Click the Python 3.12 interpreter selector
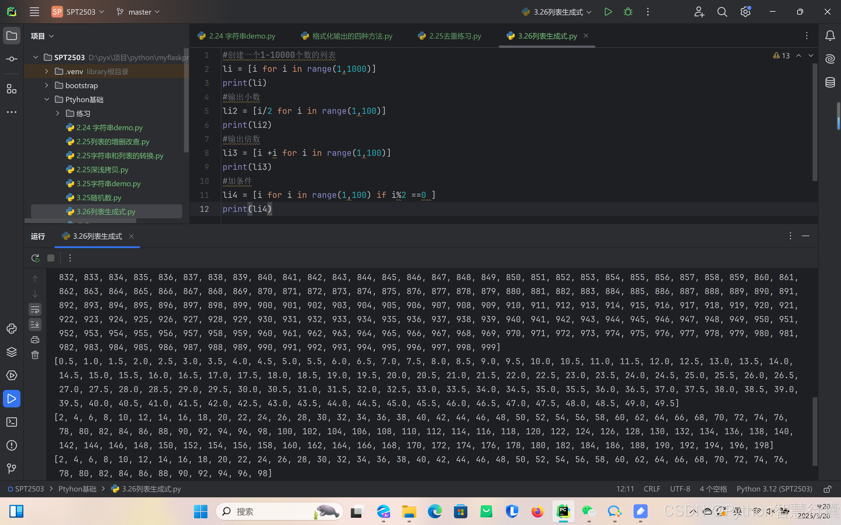This screenshot has height=525, width=841. [x=774, y=489]
